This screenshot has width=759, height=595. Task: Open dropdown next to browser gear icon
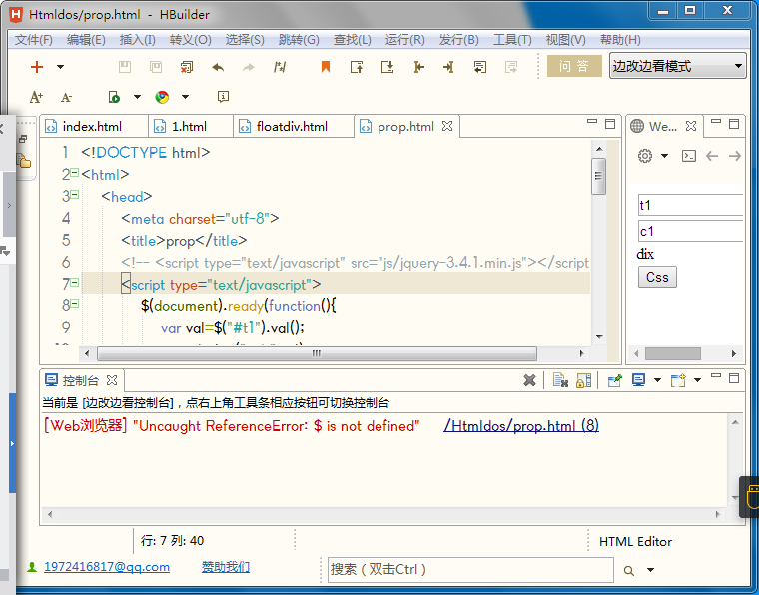664,156
